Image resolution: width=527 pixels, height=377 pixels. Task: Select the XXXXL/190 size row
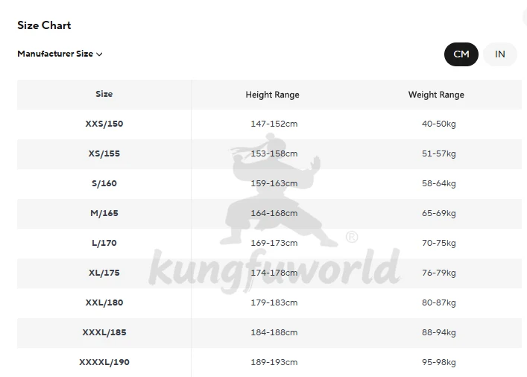tap(269, 362)
